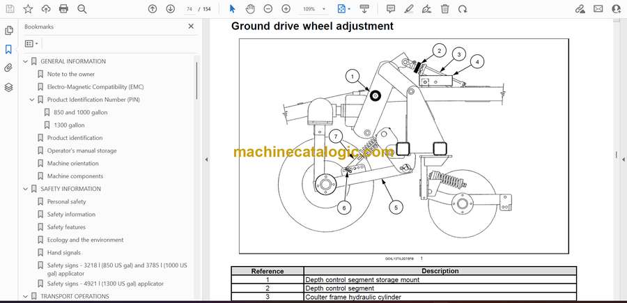Open the Sign document pen tool
This screenshot has height=303, width=627.
[x=426, y=9]
